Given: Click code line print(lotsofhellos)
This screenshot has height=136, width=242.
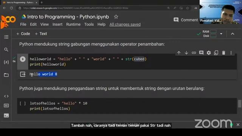Looking at the screenshot, I should click(50, 108).
